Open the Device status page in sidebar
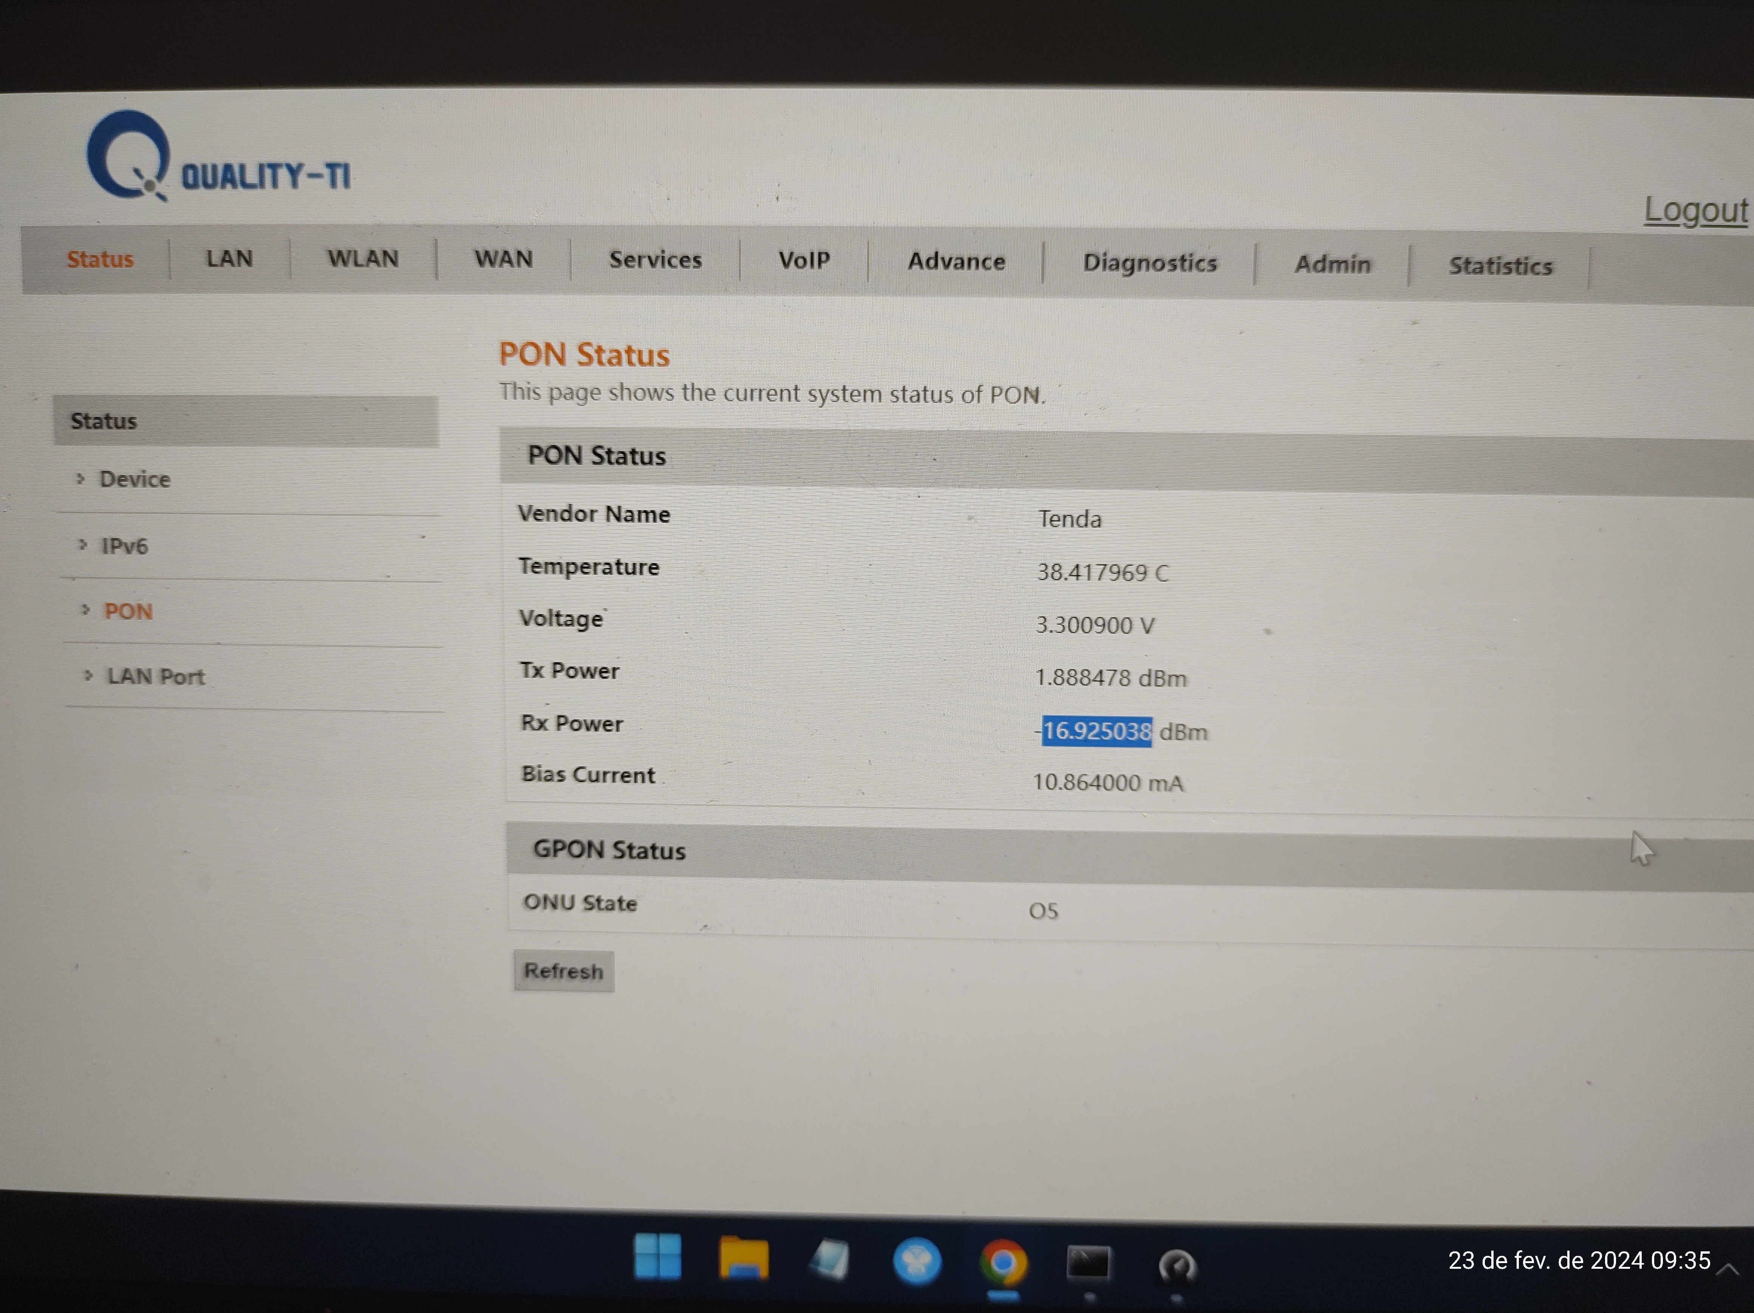Viewport: 1754px width, 1313px height. [x=135, y=479]
